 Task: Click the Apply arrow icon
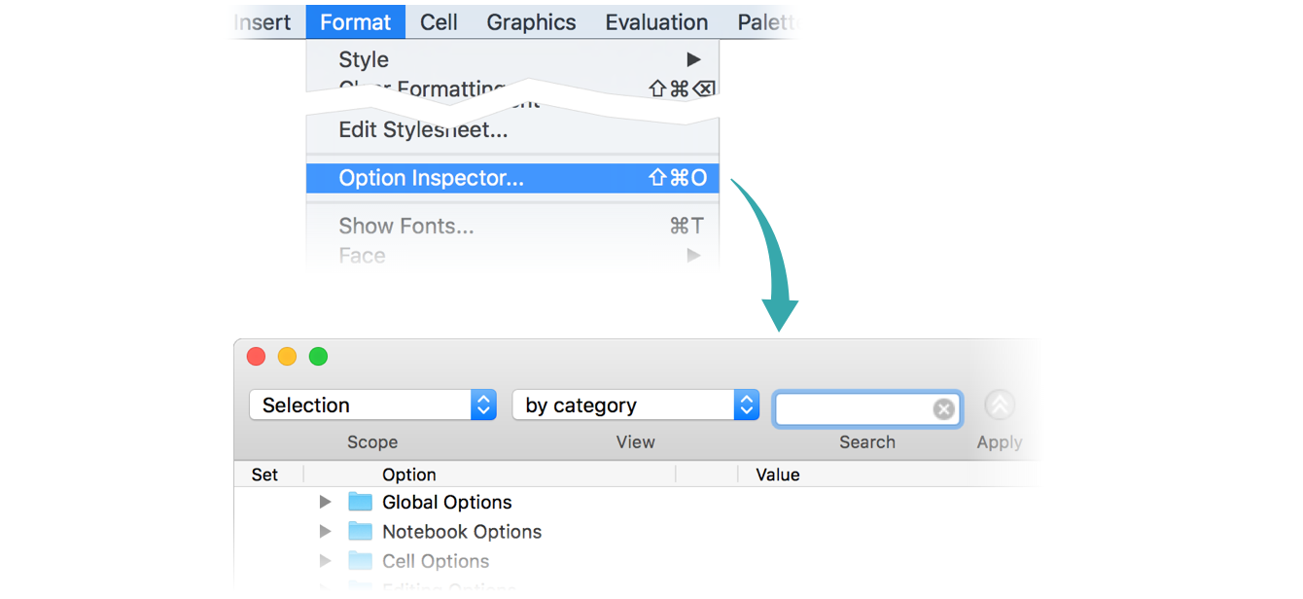point(999,405)
